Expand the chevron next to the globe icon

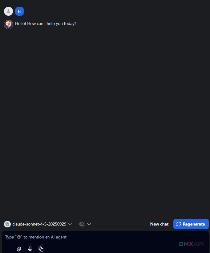click(89, 224)
